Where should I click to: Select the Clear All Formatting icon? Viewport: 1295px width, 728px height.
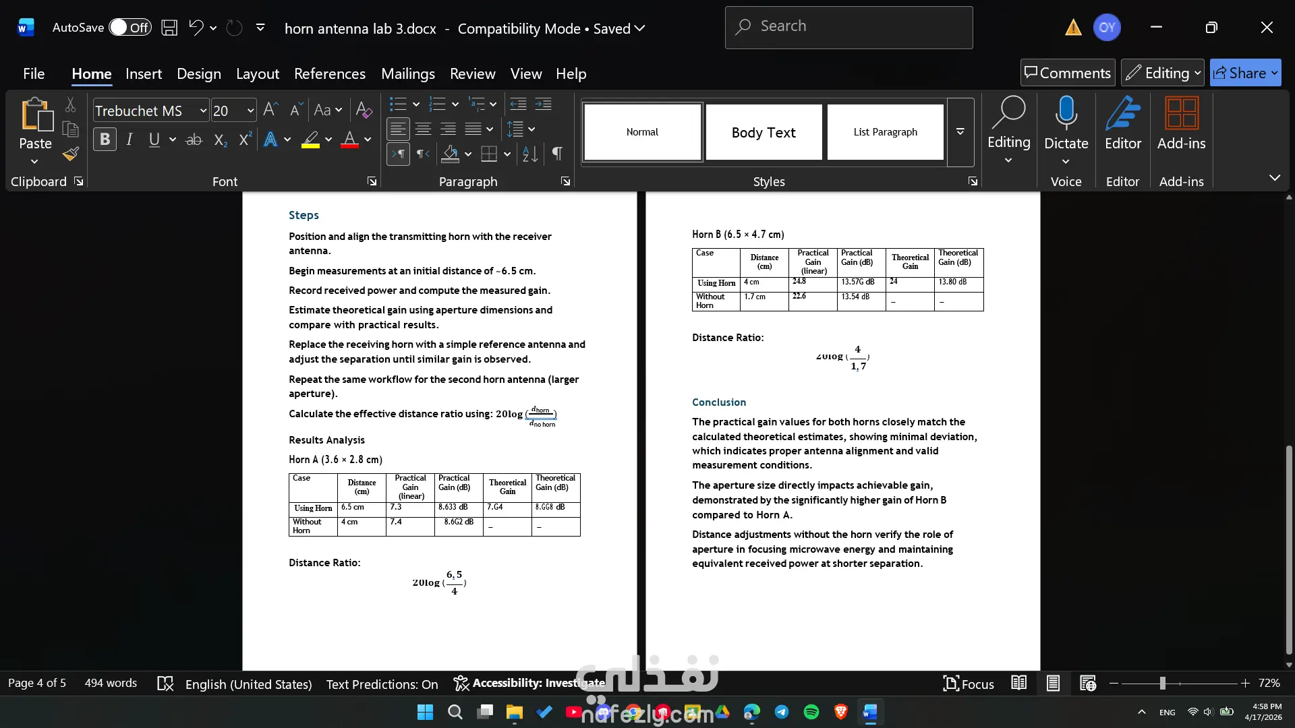pos(364,110)
